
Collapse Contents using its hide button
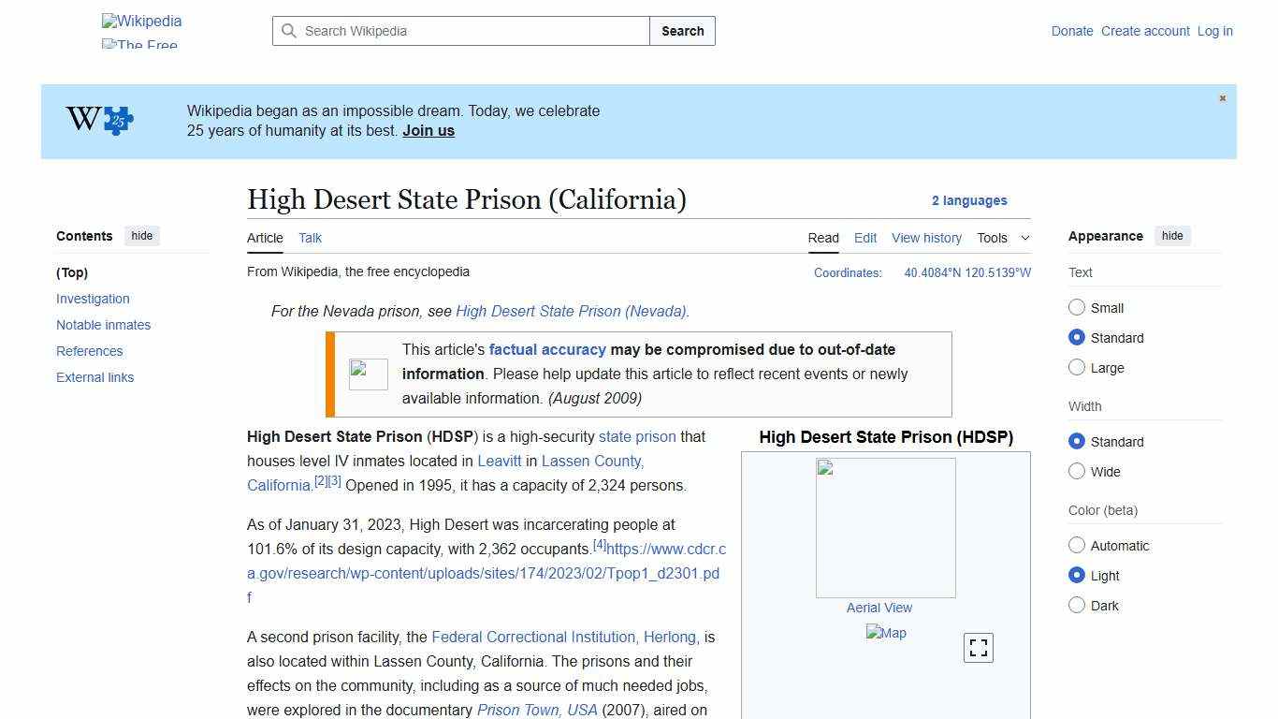click(x=141, y=236)
